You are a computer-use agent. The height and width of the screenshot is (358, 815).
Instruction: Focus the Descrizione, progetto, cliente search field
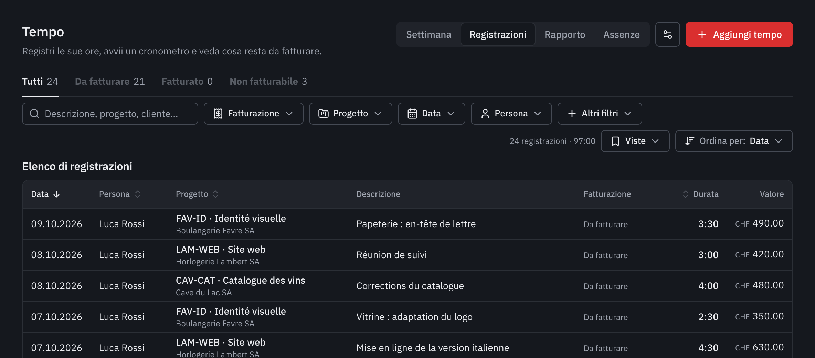click(x=110, y=114)
